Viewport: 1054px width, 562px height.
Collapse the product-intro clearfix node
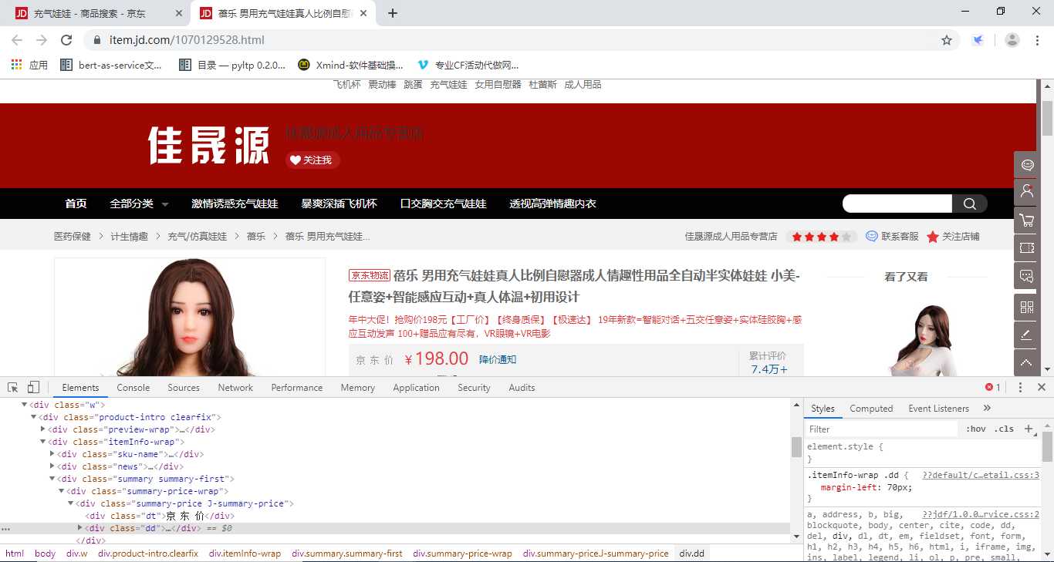pos(34,417)
